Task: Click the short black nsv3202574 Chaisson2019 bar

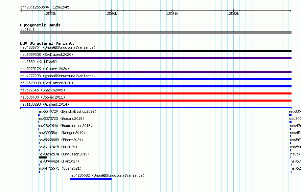Action: coord(43,157)
